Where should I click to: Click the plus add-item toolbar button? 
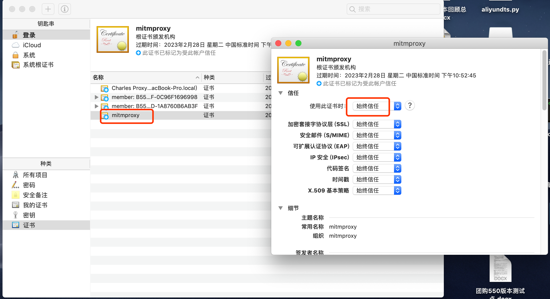48,9
